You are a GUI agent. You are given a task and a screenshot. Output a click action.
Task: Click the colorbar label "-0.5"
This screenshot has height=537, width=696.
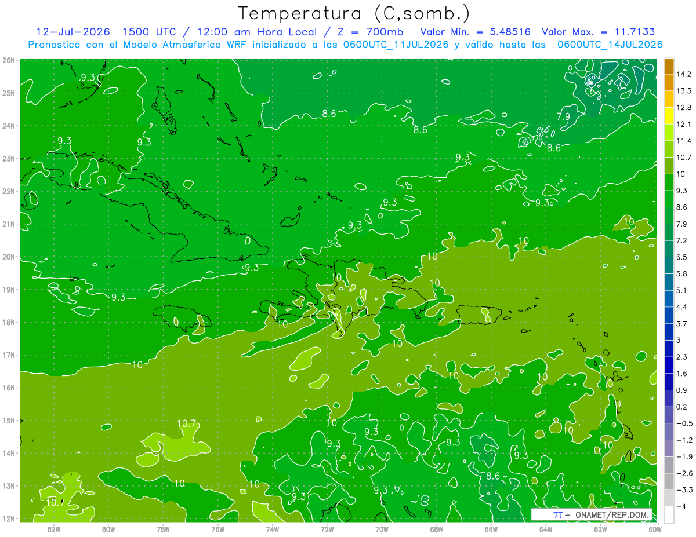click(684, 423)
